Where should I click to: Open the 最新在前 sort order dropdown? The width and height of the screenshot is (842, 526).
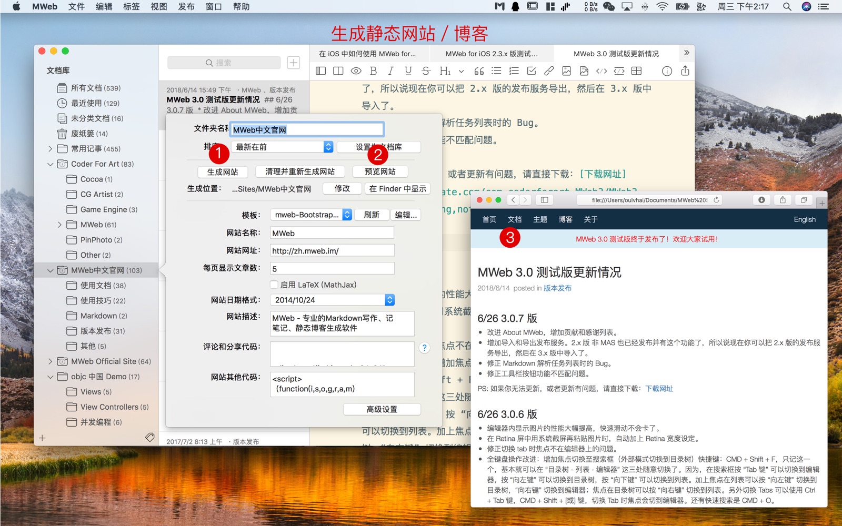(x=282, y=147)
